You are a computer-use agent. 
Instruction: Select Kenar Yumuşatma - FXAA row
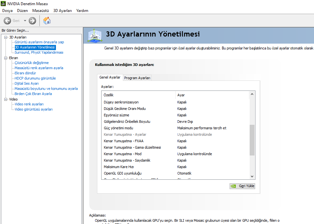point(175,141)
